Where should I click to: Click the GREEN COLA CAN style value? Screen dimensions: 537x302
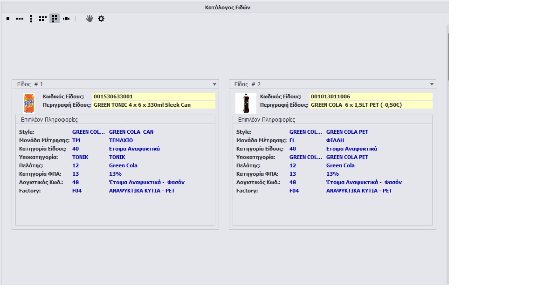(x=131, y=132)
